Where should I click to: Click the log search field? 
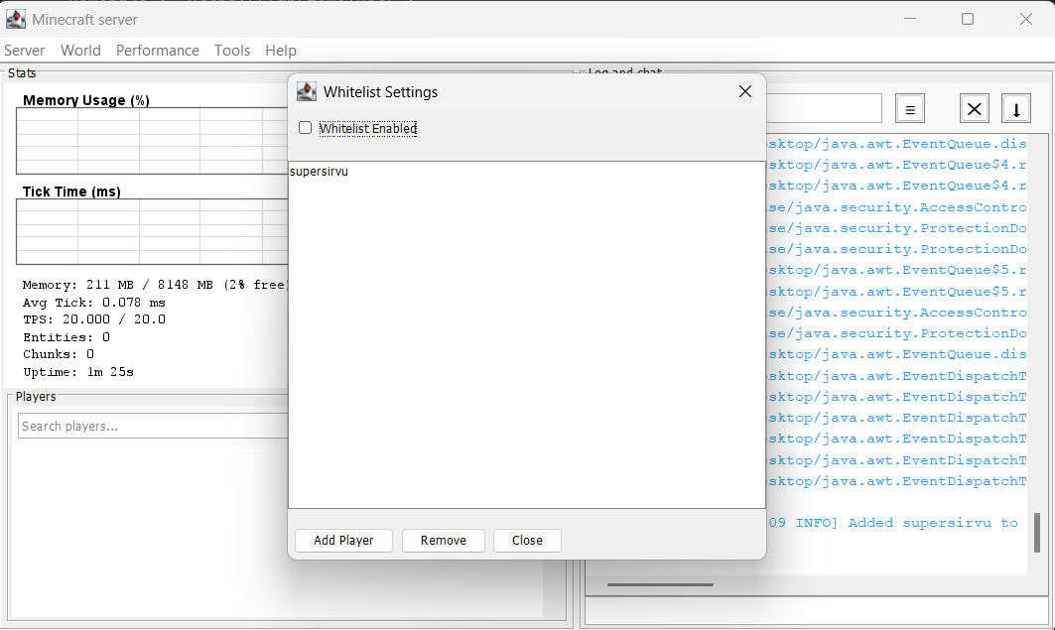824,108
